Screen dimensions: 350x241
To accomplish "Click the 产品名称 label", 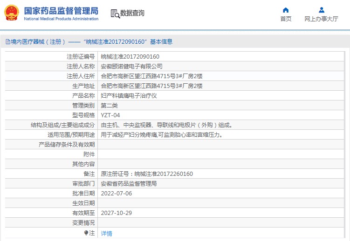I will click(83, 96).
